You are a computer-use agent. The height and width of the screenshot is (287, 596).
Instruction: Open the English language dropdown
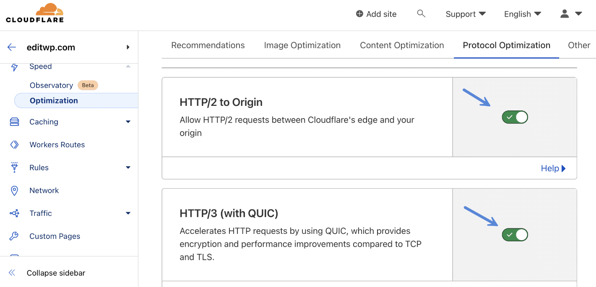pyautogui.click(x=522, y=14)
